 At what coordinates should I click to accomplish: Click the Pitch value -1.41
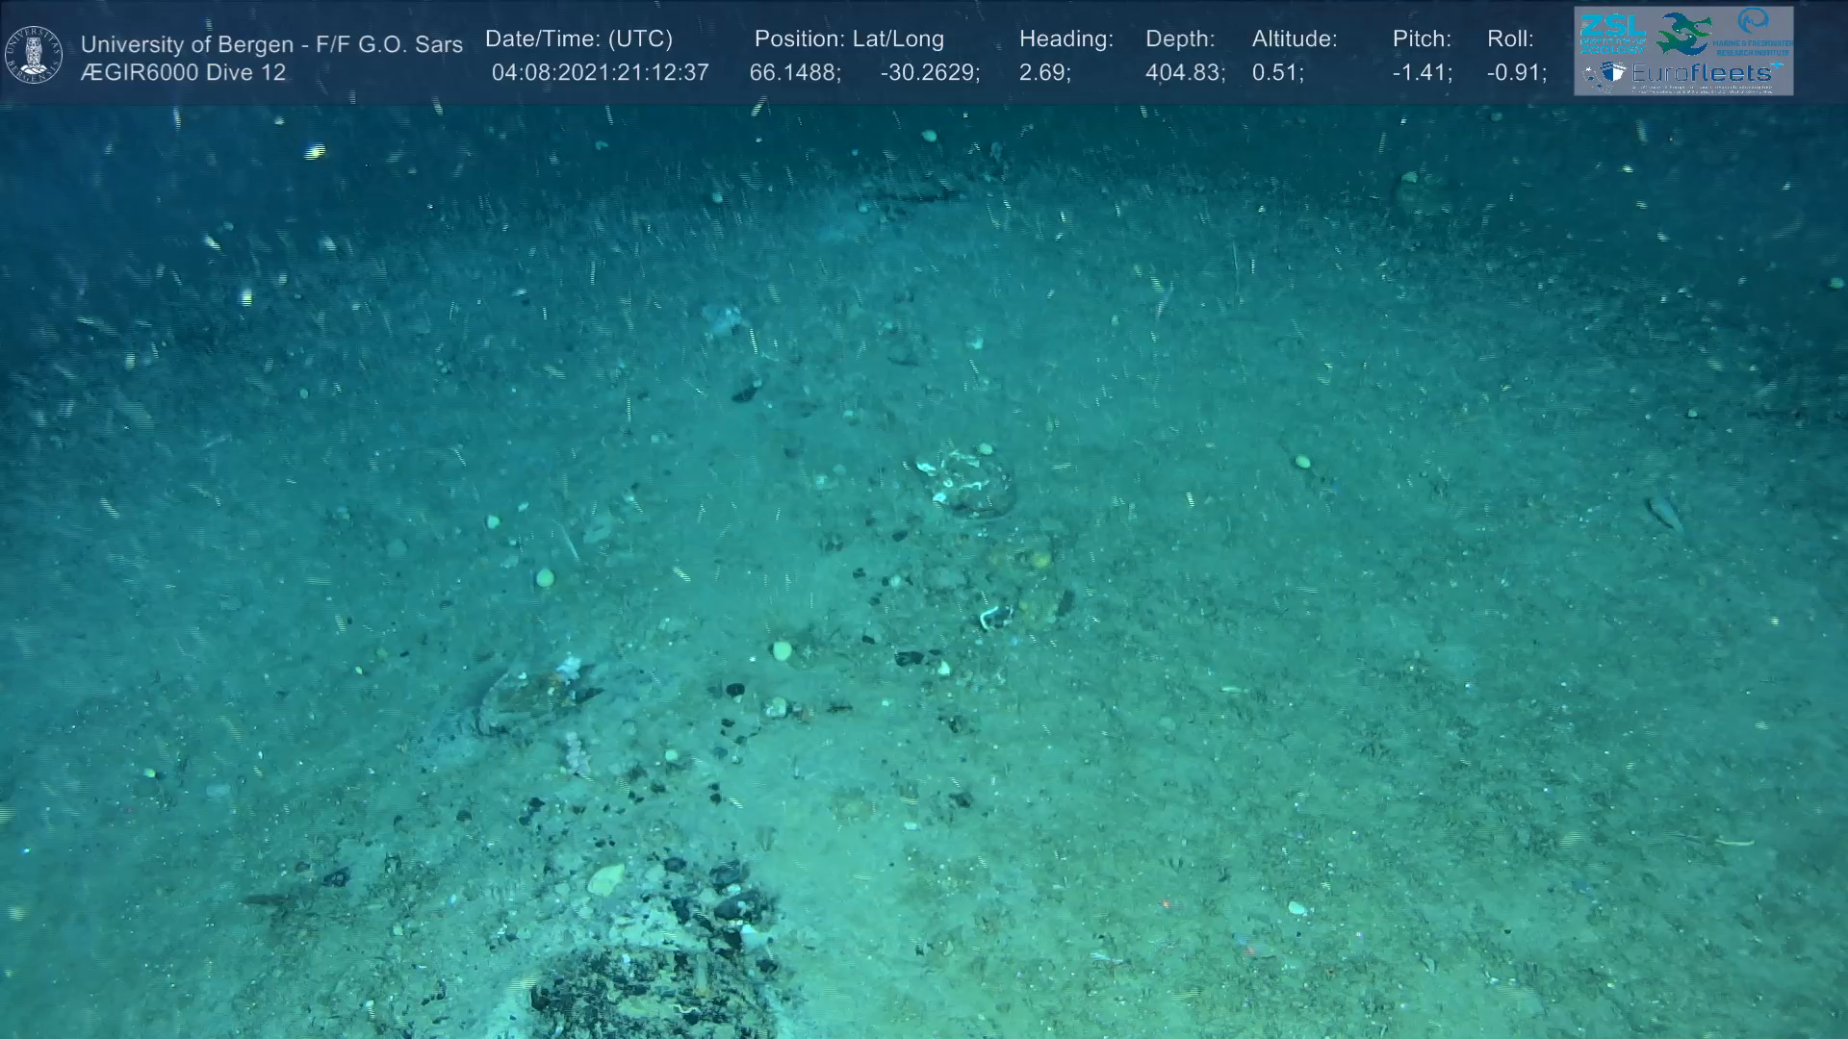tap(1422, 73)
